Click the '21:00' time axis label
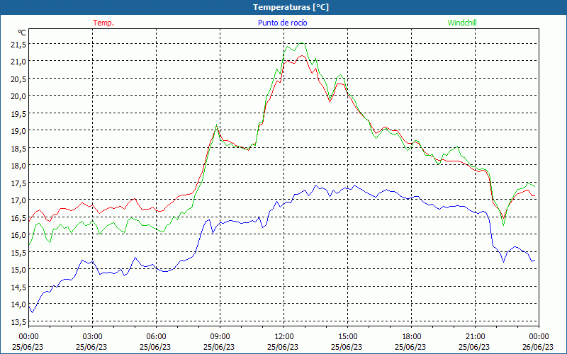567x354 pixels. (x=475, y=337)
